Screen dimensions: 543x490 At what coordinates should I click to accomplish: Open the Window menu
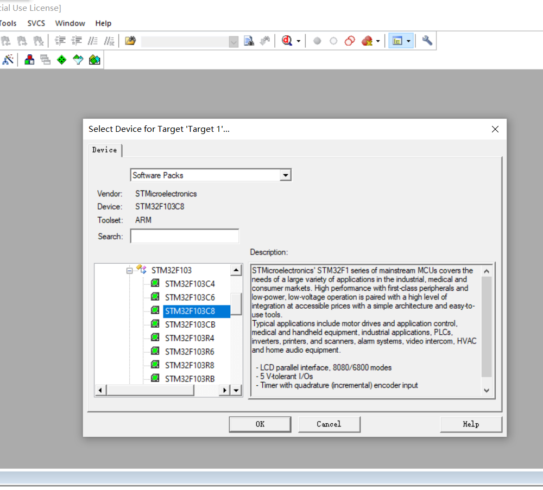tap(70, 23)
